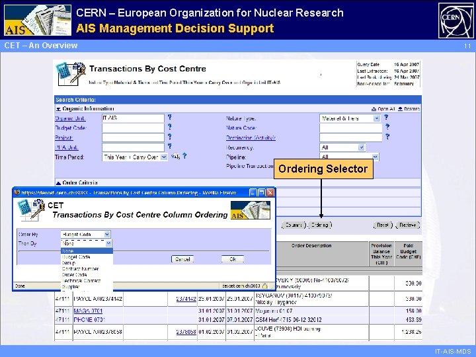Click the calculator icon beside Transactions By Cost Centre
The height and width of the screenshot is (357, 476).
(x=71, y=73)
